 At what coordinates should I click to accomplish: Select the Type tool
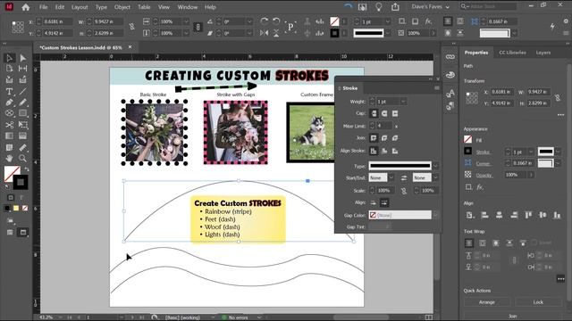[9, 91]
